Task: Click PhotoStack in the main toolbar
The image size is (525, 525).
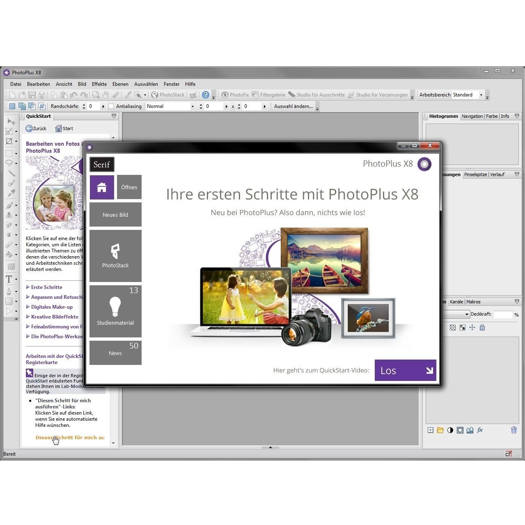Action: tap(168, 95)
